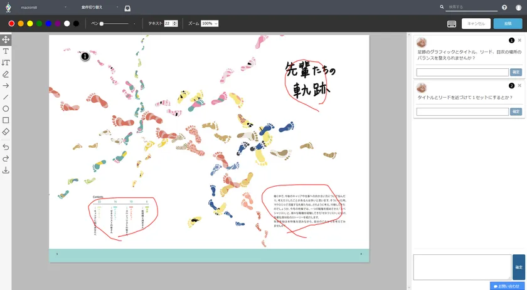This screenshot has height=290, width=527.
Task: Pick the black pen color
Action: [77, 24]
